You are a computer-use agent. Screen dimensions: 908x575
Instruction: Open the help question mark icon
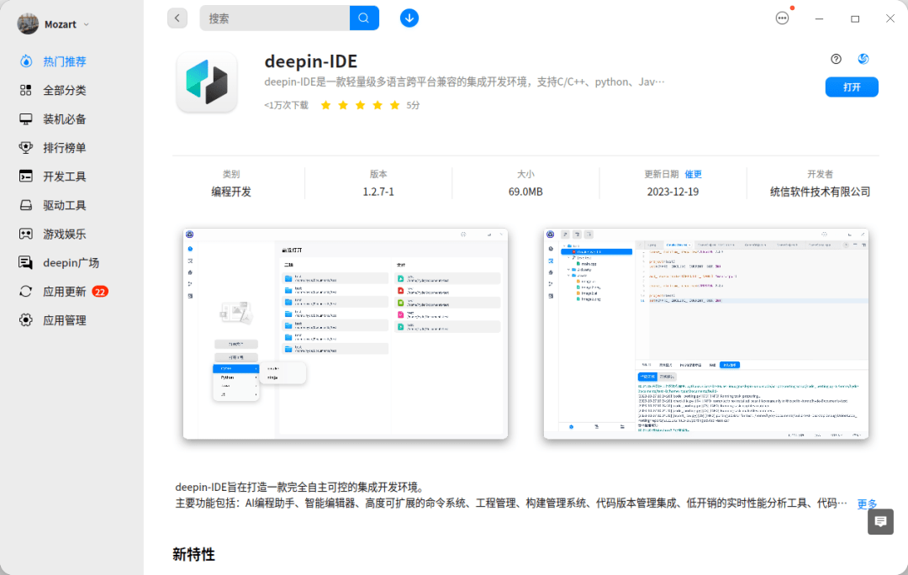(x=836, y=59)
